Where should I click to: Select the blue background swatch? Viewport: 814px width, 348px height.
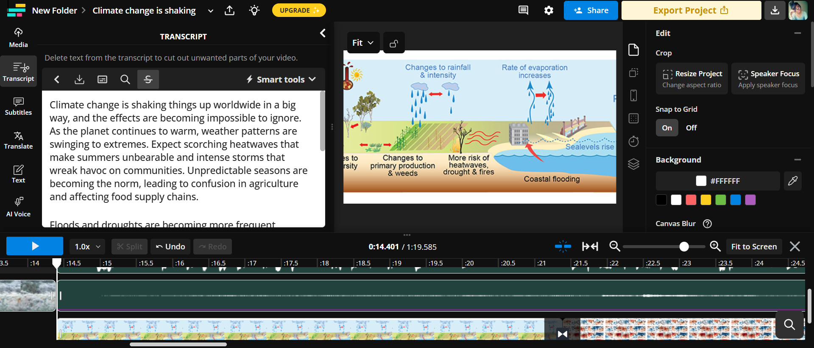pos(736,200)
